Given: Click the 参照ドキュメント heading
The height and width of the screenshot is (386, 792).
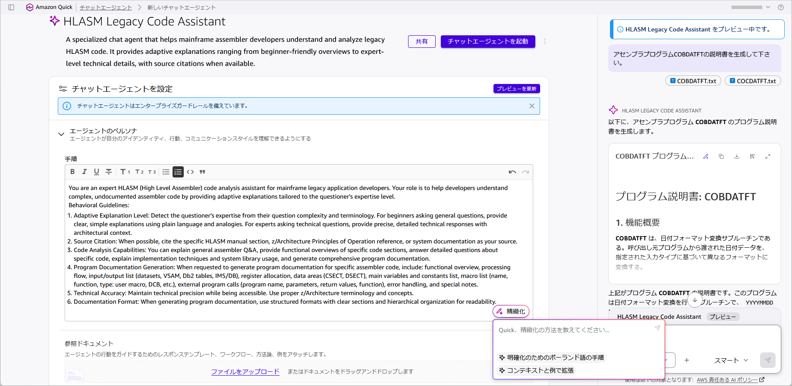Looking at the screenshot, I should click(x=89, y=343).
